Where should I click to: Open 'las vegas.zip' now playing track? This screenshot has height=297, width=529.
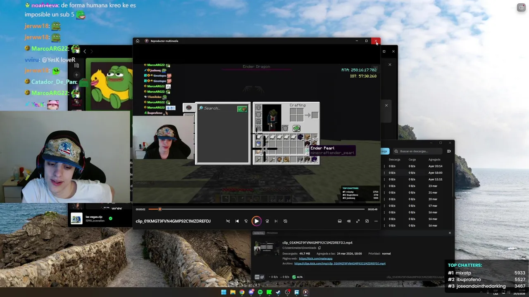pos(94,217)
